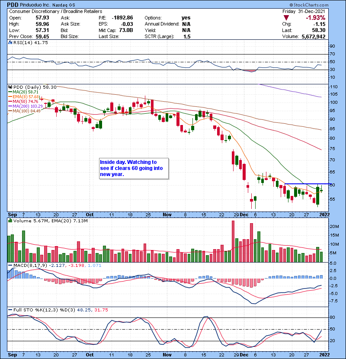Click the Low value 57.31
The height and width of the screenshot is (359, 346).
click(x=42, y=30)
